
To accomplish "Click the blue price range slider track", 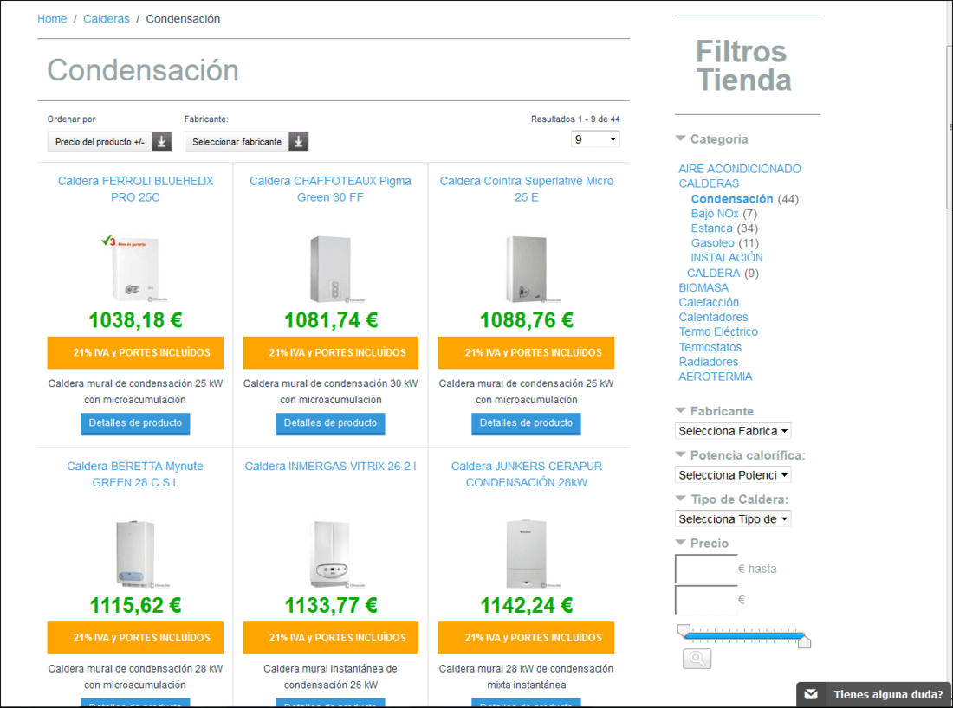I will point(744,636).
